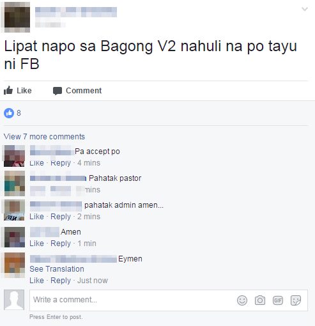Viewport: 315px width, 326px height.
Task: Open the post options chevron arrow
Action: [x=305, y=9]
